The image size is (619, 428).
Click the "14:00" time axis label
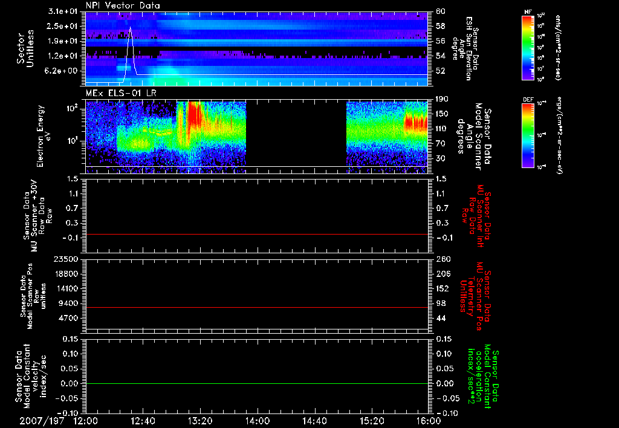258,421
